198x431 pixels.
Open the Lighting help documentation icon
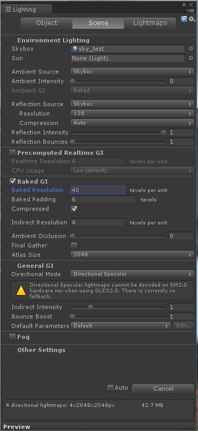tap(183, 19)
